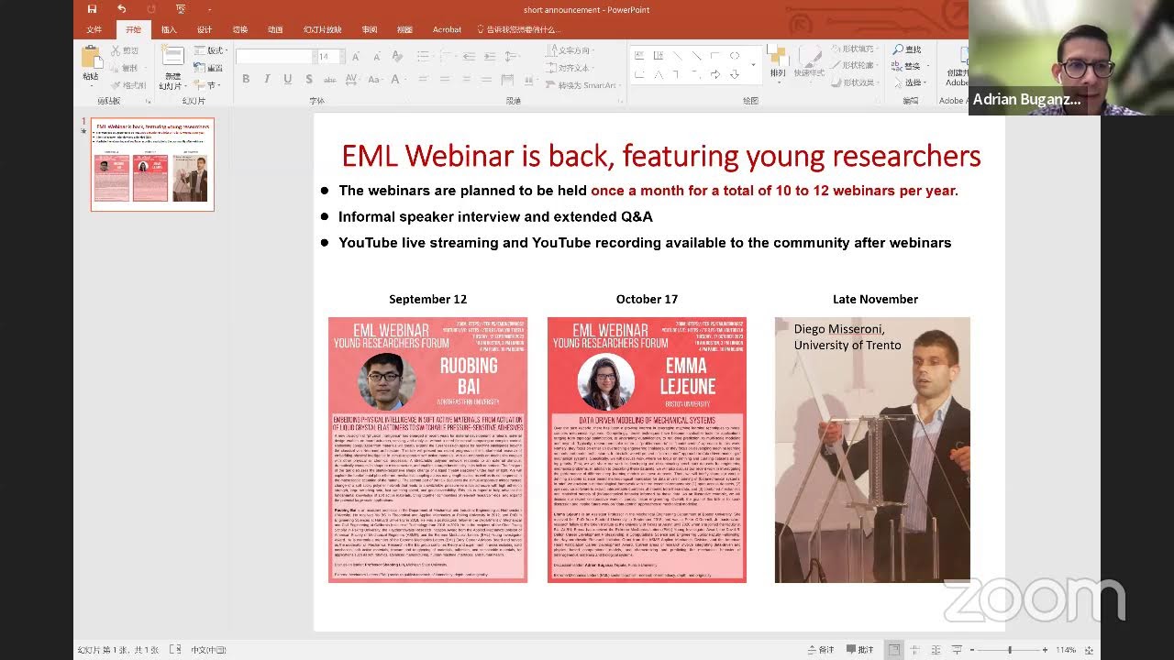
Task: Open the Acrobat tab
Action: (447, 29)
